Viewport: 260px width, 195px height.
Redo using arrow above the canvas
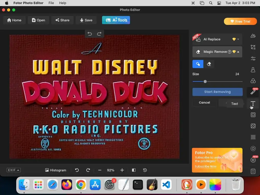tap(99, 34)
